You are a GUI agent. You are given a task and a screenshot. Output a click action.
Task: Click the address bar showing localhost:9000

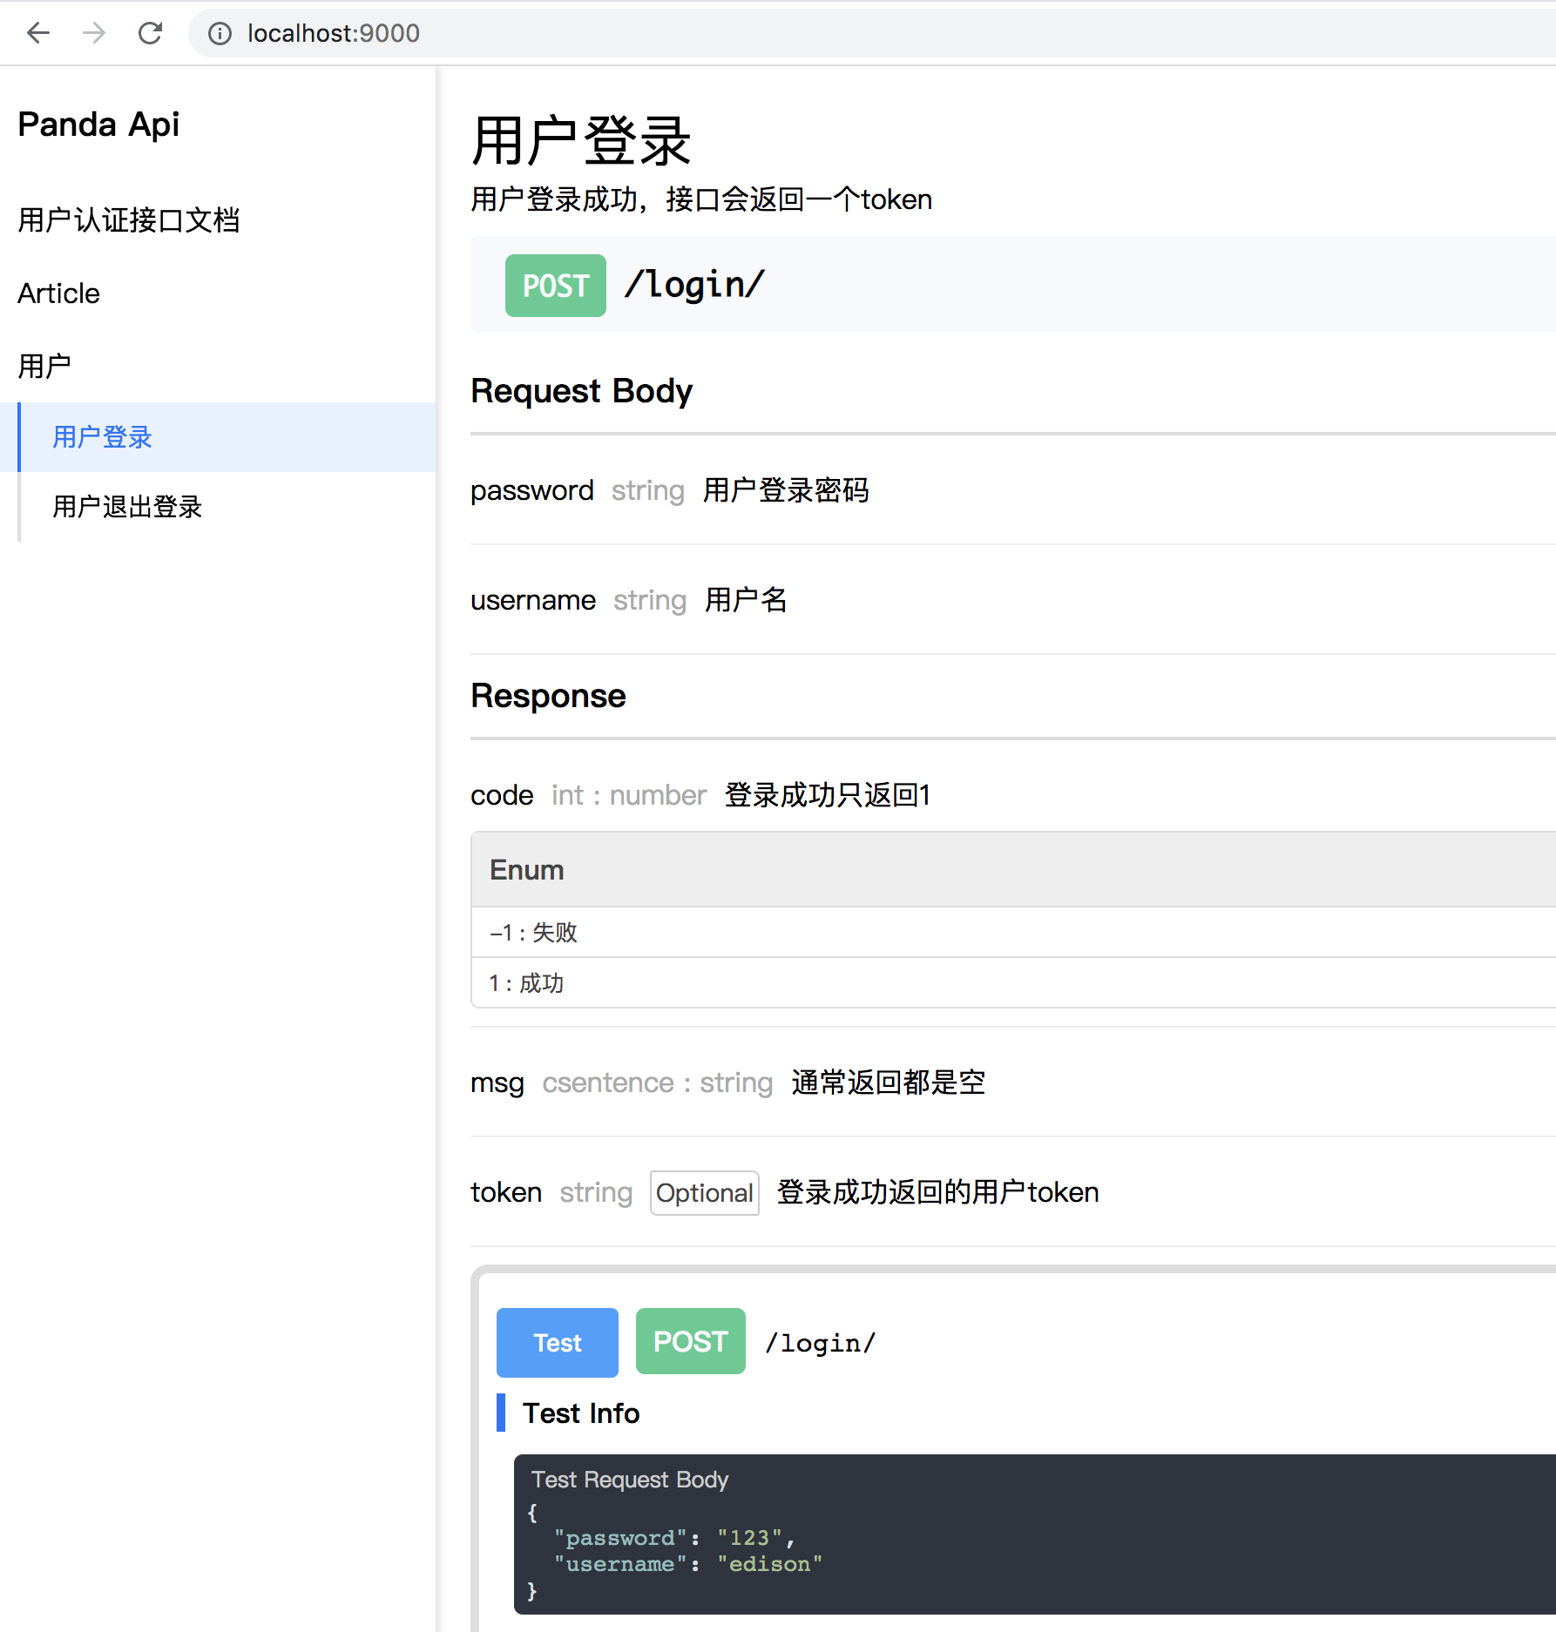coord(334,33)
